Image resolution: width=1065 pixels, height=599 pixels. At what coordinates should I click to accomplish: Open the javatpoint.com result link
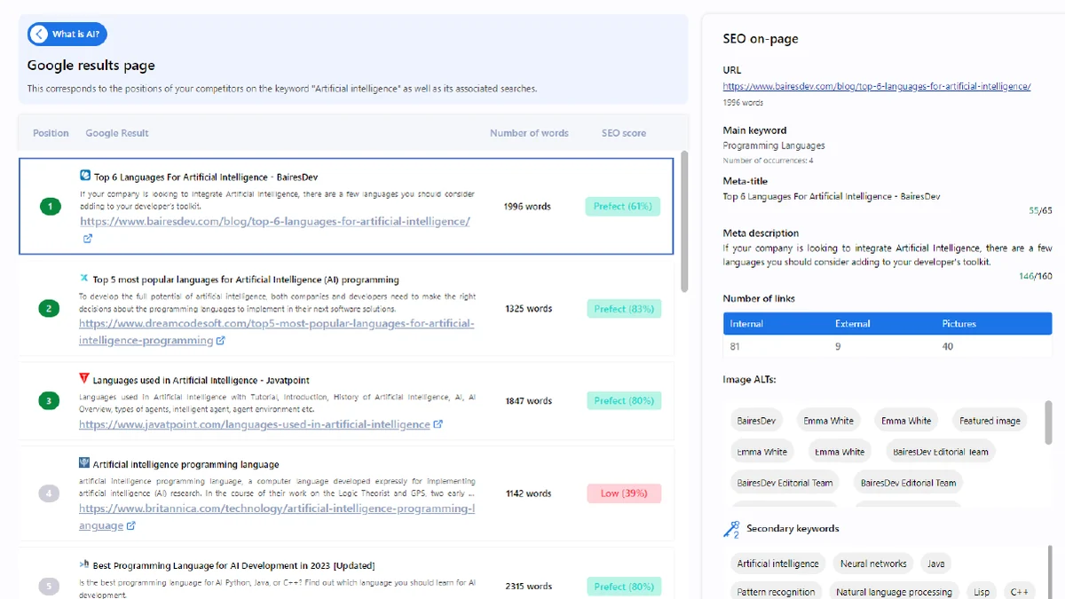point(254,424)
